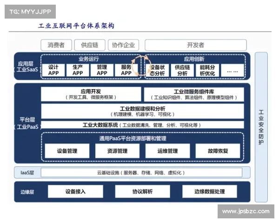Select the 设备接入 block
This screenshot has height=223, width=279.
click(x=75, y=191)
